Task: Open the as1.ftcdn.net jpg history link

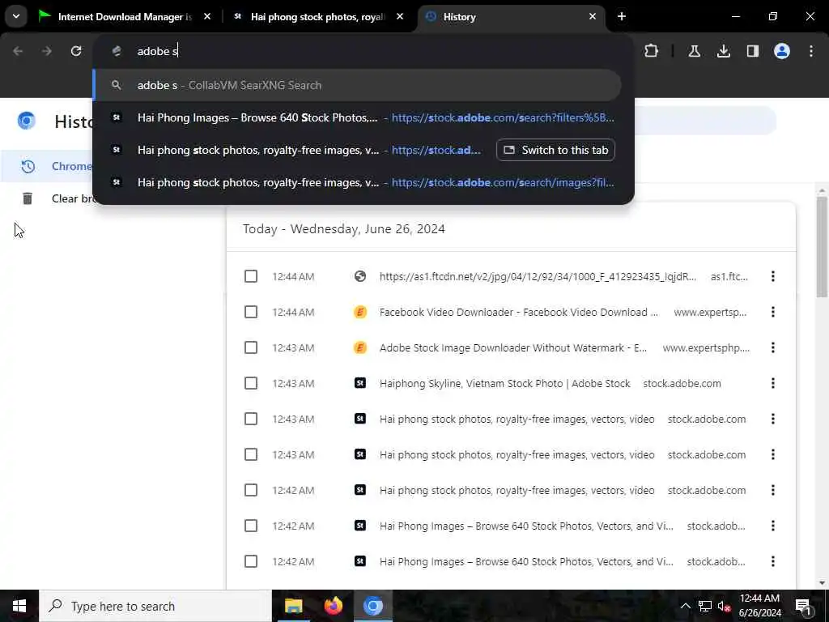Action: (x=538, y=276)
